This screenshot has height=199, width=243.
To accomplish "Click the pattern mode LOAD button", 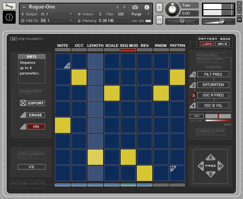I will click(x=206, y=44).
